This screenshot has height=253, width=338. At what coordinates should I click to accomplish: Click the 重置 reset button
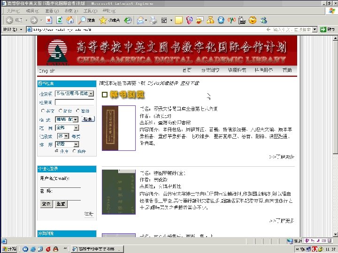[61, 204]
